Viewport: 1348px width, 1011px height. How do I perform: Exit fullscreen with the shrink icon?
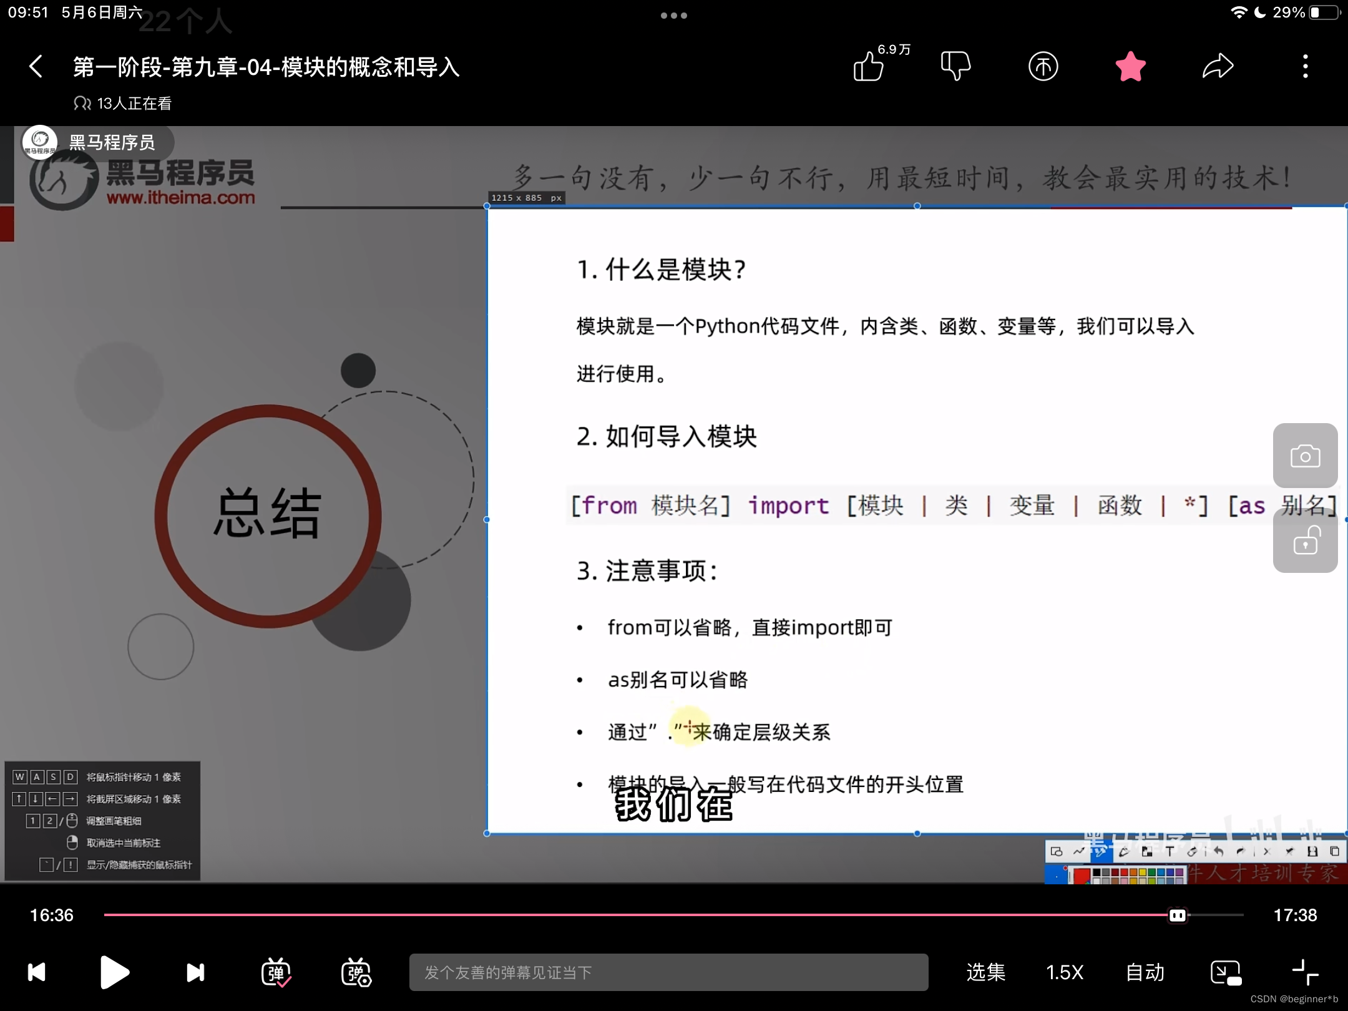click(x=1305, y=972)
